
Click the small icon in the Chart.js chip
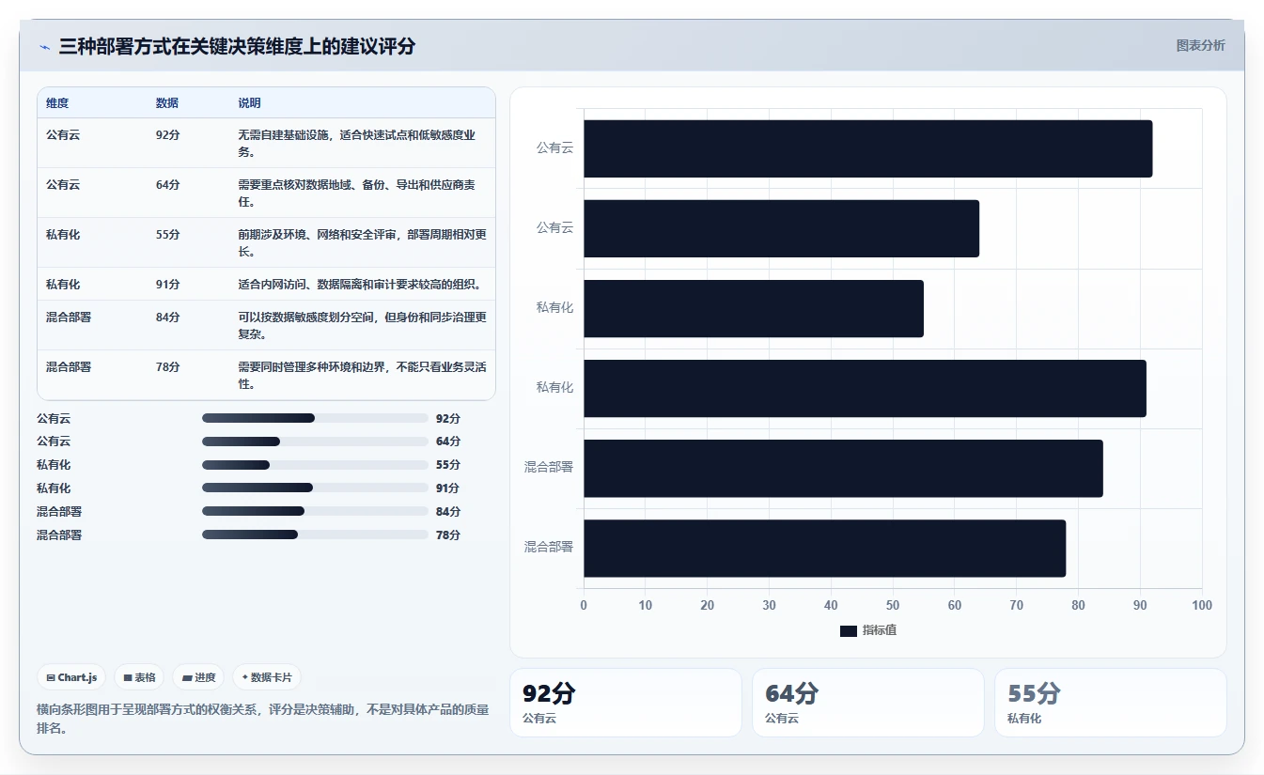[51, 677]
